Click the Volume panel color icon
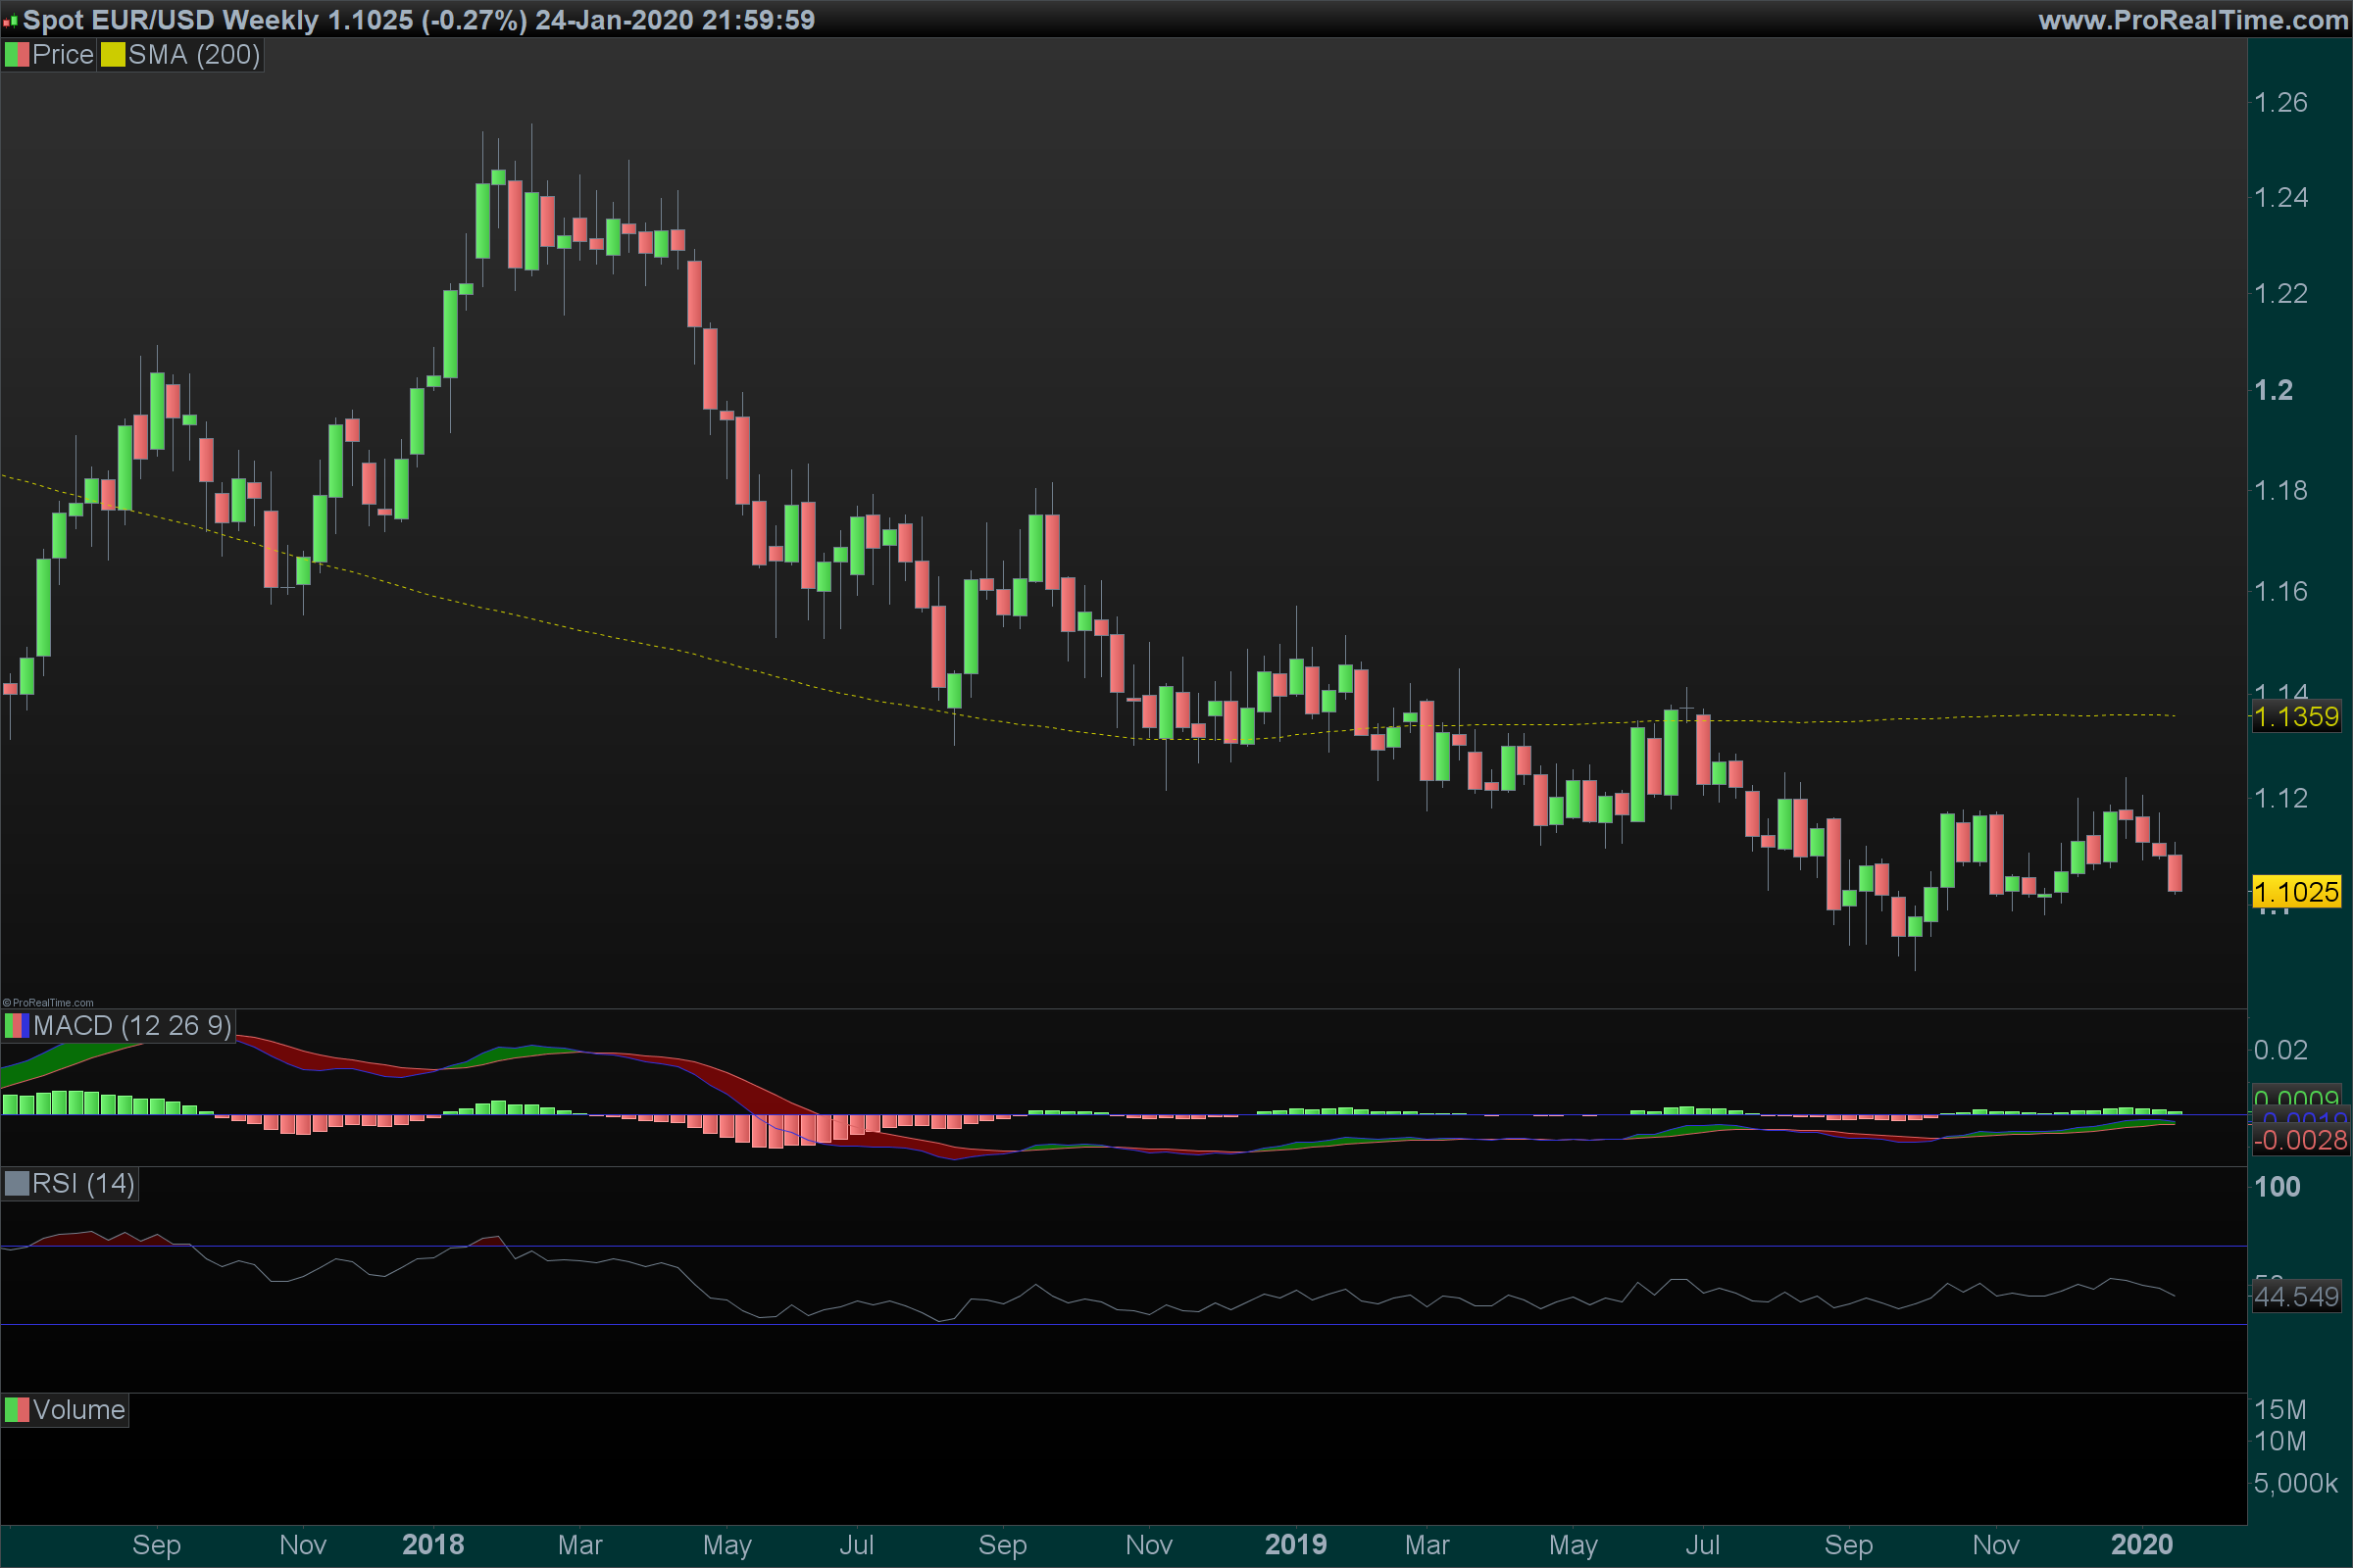This screenshot has height=1568, width=2353. [x=17, y=1410]
